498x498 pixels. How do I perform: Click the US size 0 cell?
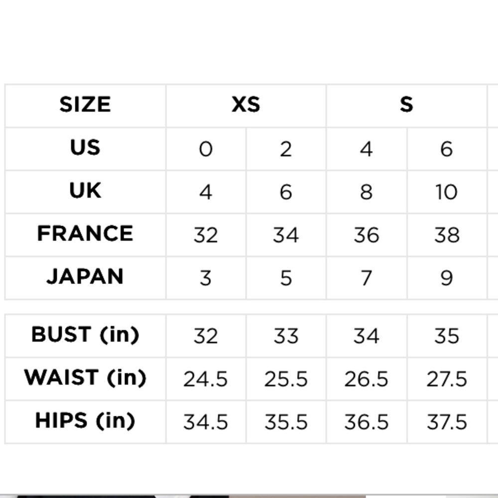[206, 149]
